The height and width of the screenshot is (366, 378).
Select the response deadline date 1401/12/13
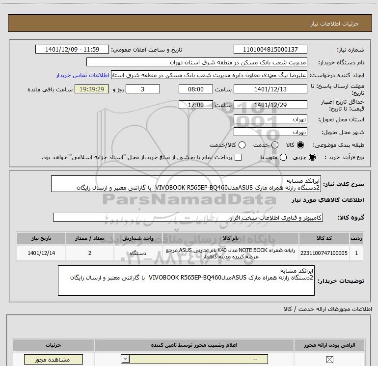(x=270, y=89)
